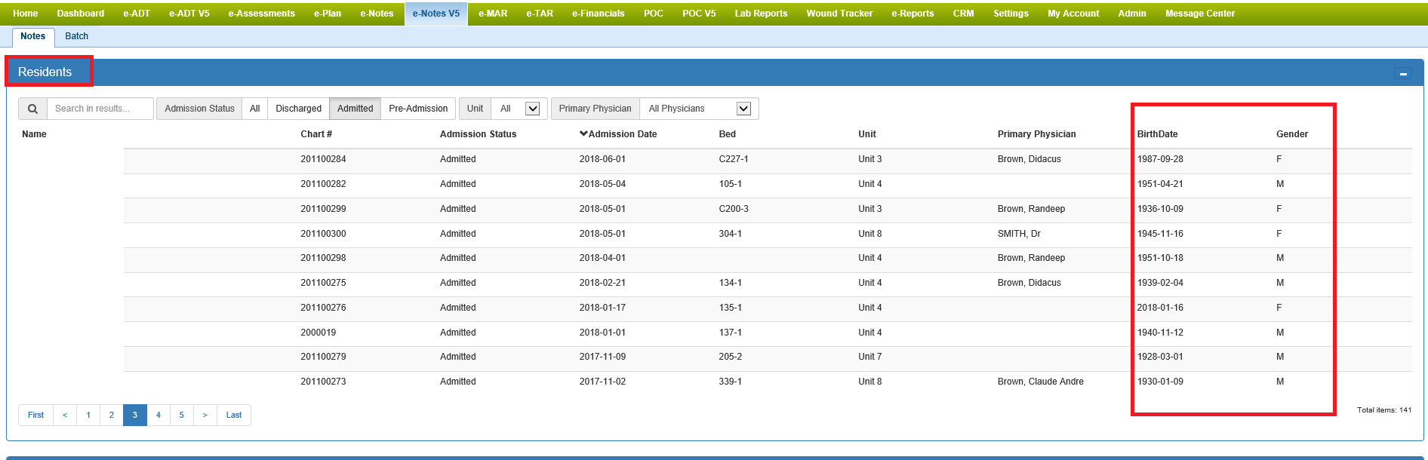Click the search magnifier icon
This screenshot has height=460, width=1428.
click(x=32, y=109)
